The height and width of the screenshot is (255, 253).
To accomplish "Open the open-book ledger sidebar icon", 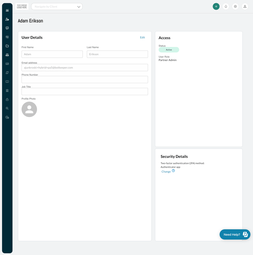I will coord(7,82).
